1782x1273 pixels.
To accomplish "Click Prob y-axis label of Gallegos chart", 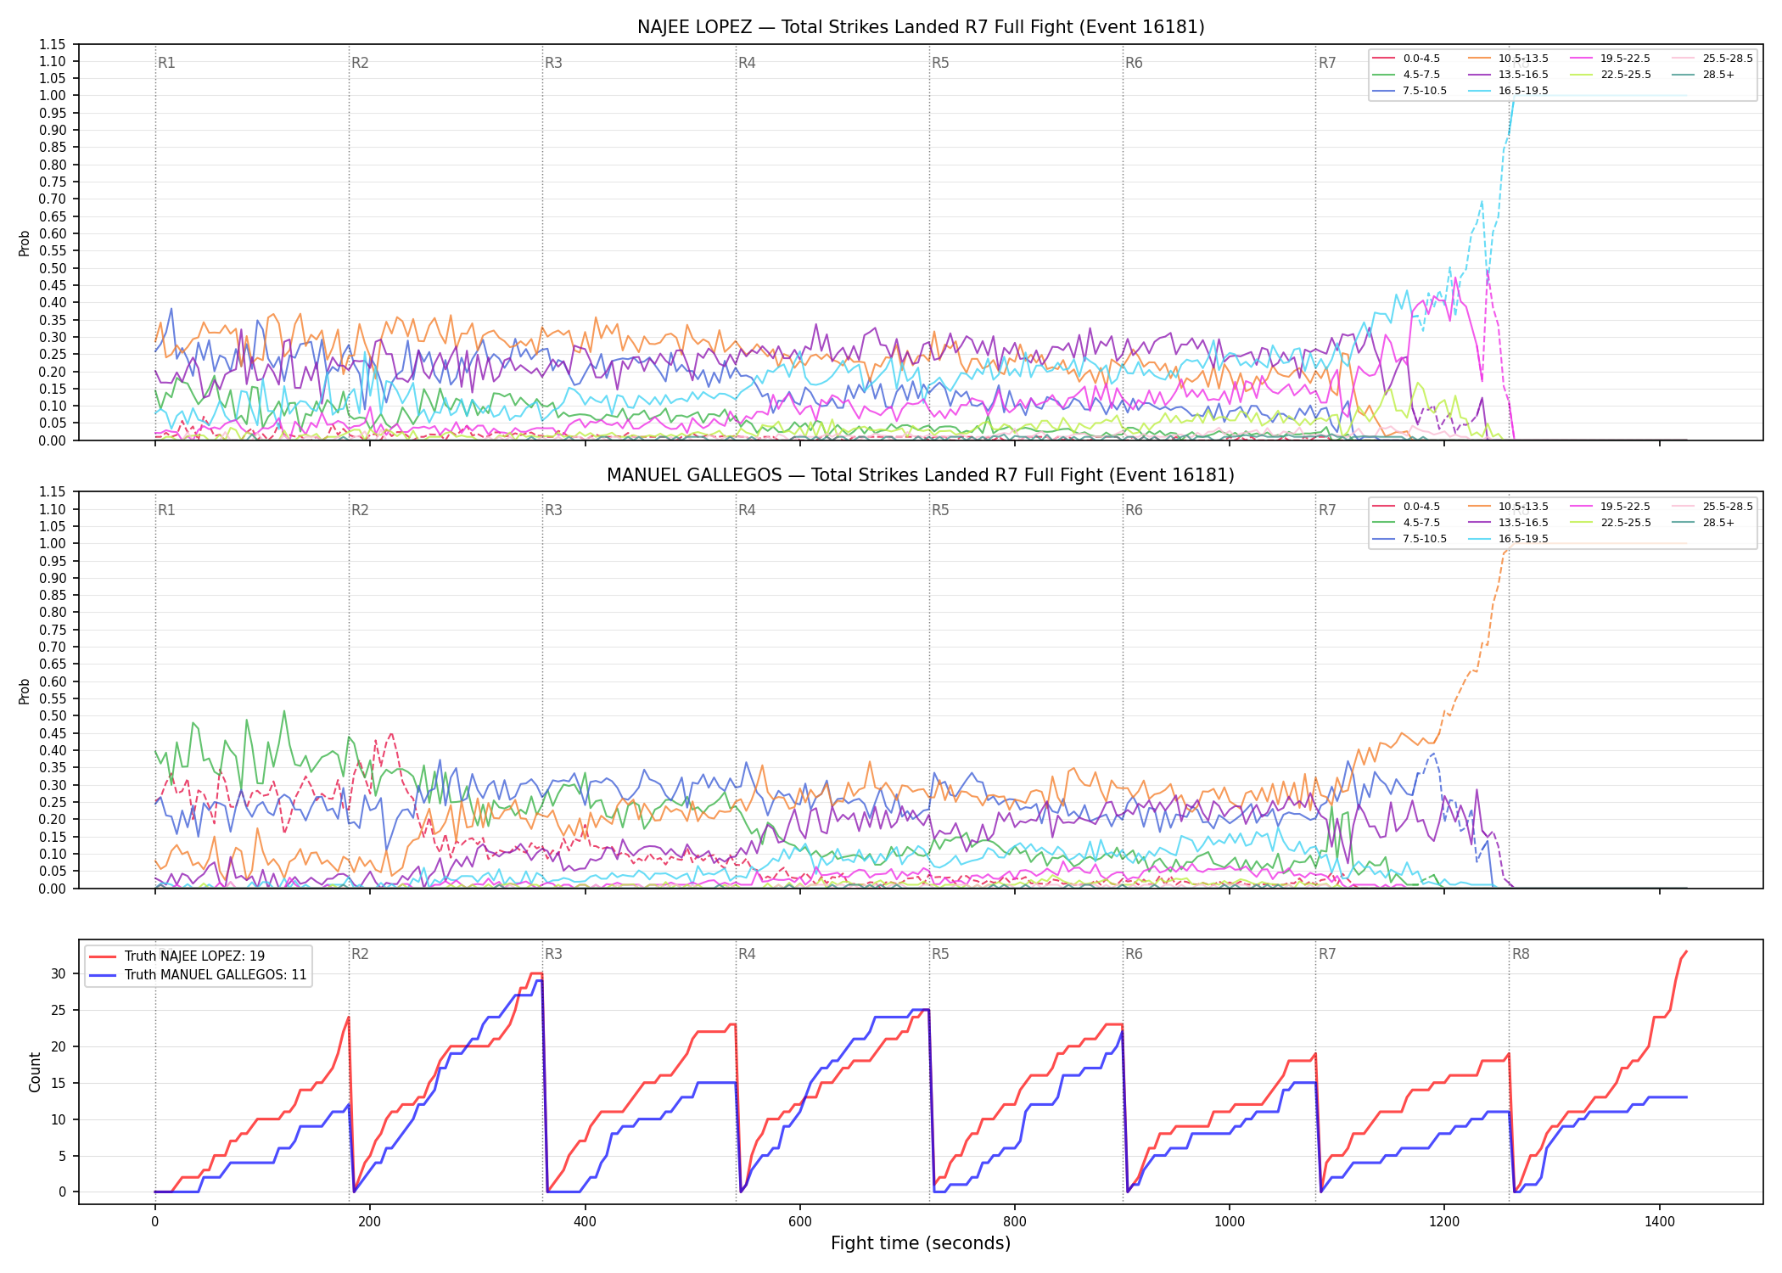I will (x=25, y=691).
